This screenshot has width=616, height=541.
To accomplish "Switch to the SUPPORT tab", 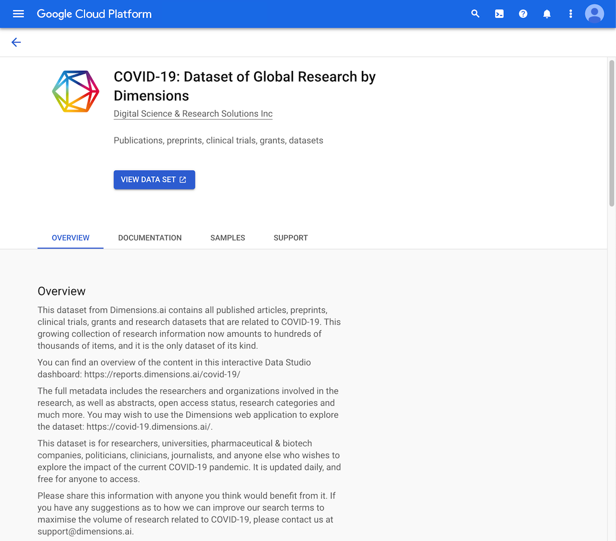I will tap(290, 237).
